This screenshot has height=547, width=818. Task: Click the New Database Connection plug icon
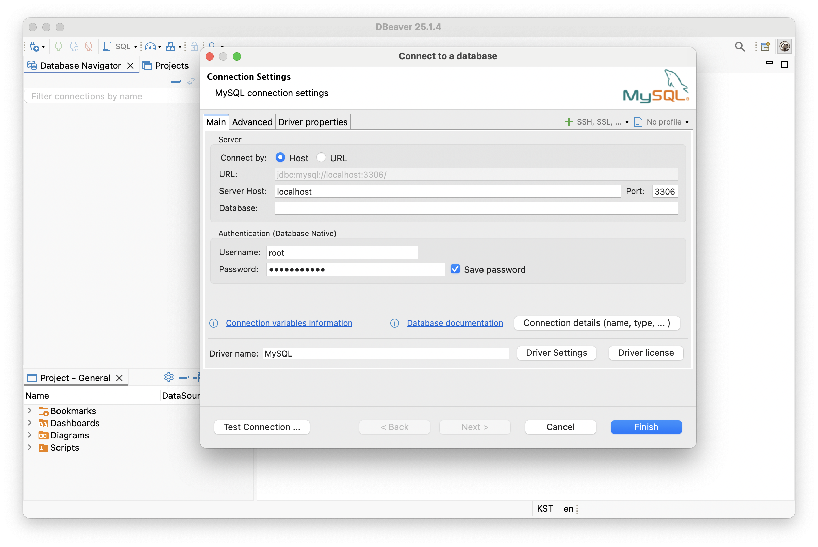(35, 46)
